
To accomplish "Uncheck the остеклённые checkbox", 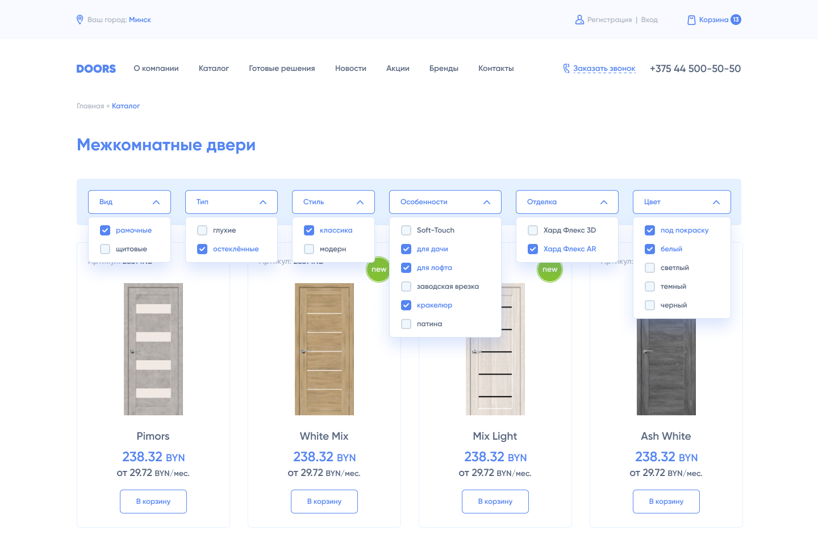I will tap(202, 249).
